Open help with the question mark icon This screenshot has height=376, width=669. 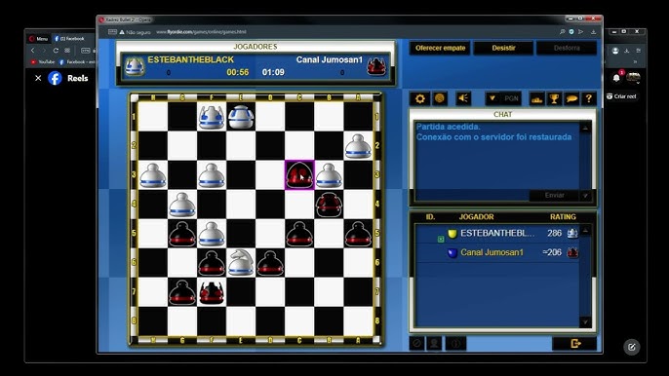click(x=589, y=99)
